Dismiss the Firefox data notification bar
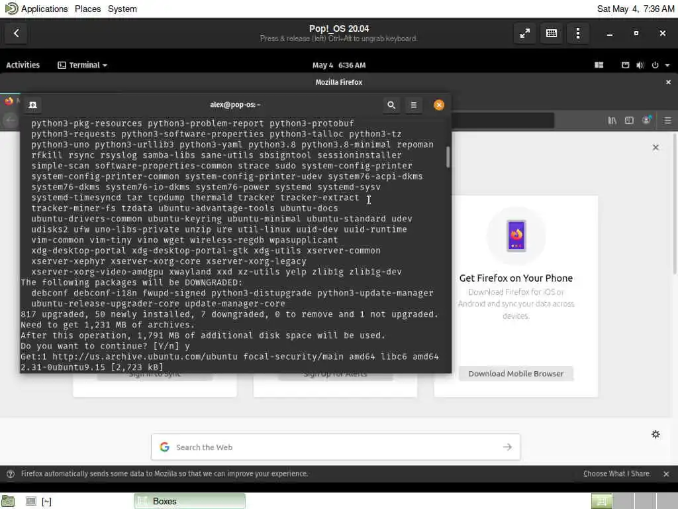The height and width of the screenshot is (509, 678). pos(666,474)
